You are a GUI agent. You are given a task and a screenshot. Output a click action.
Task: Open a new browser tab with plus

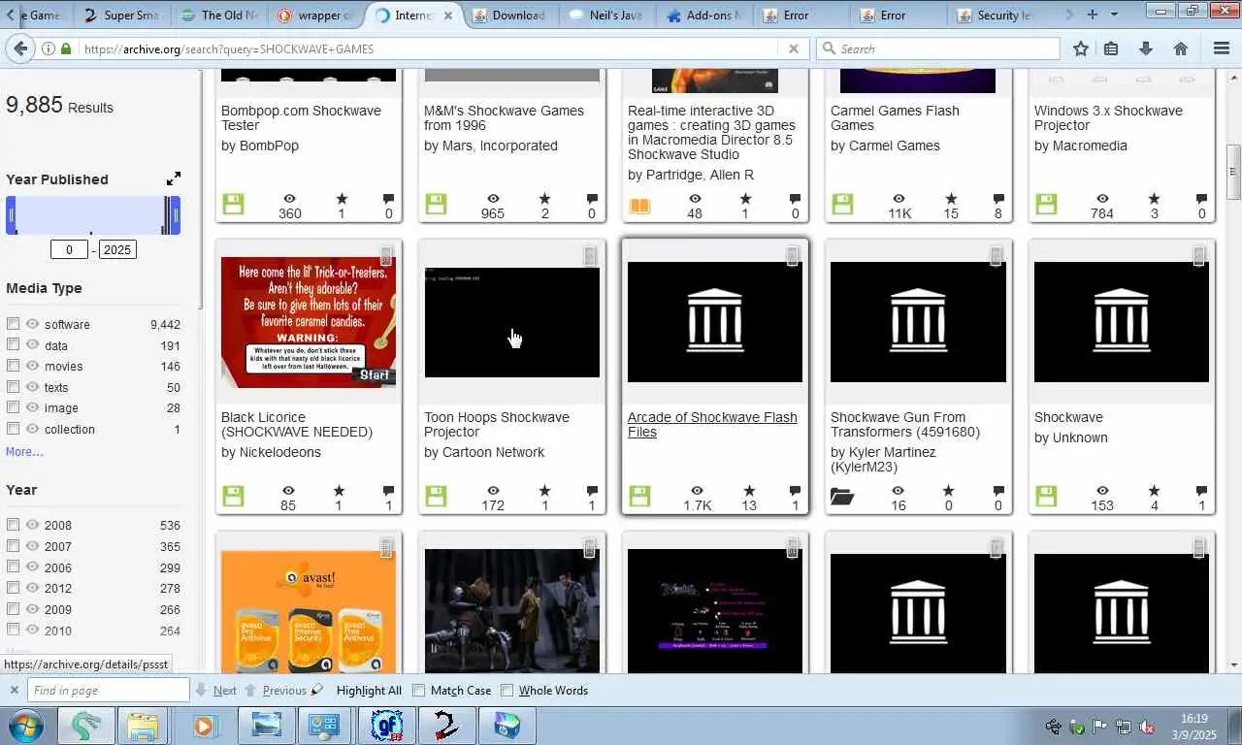point(1093,15)
